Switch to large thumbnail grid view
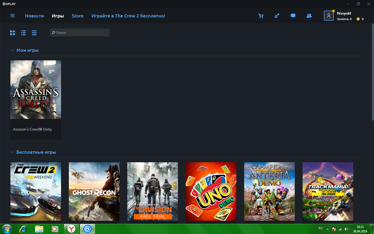The image size is (374, 234). pyautogui.click(x=12, y=33)
